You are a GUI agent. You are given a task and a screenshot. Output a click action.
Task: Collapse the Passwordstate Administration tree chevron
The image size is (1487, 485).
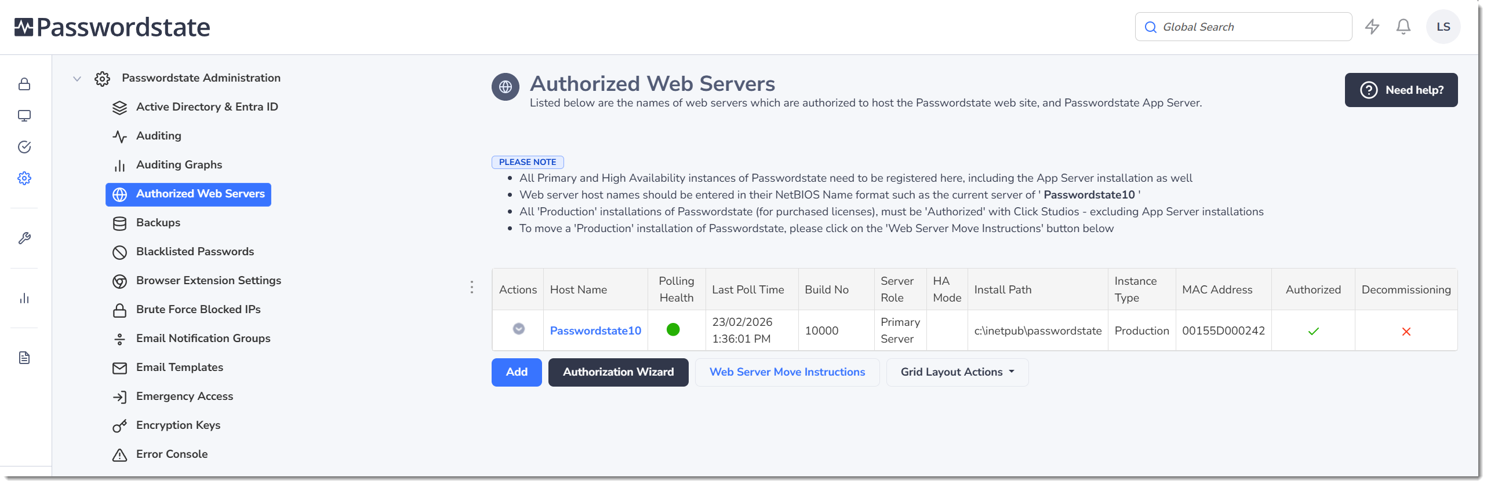(77, 78)
